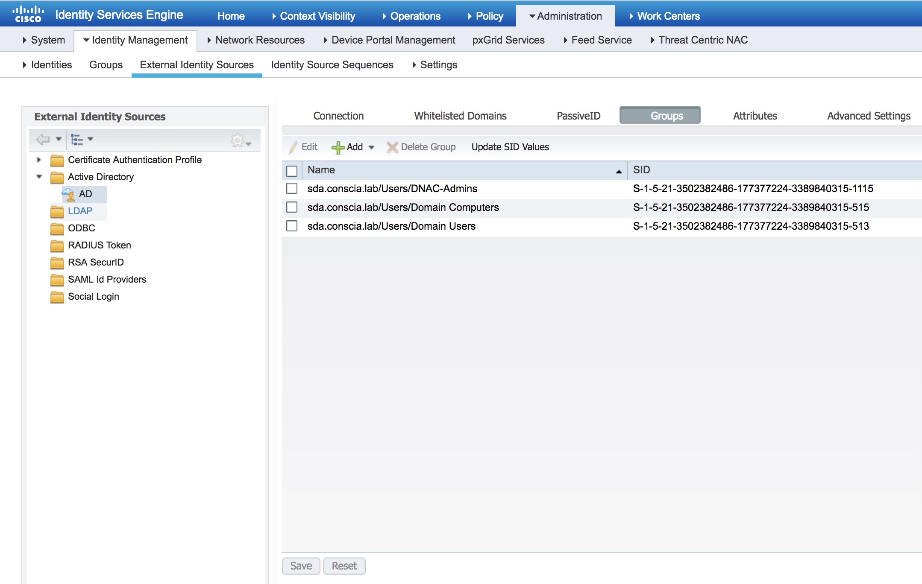Open Network Resources submenu
The image size is (922, 584).
click(256, 40)
